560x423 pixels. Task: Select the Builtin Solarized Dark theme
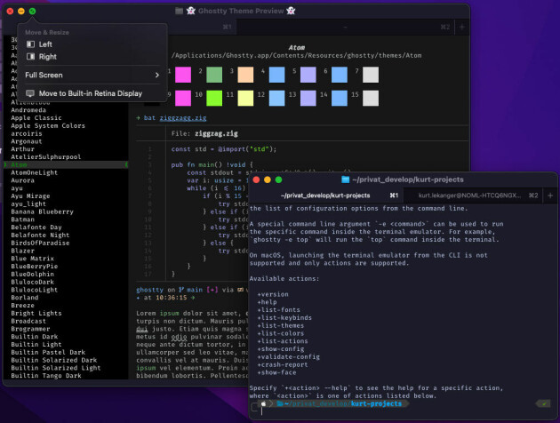54,360
